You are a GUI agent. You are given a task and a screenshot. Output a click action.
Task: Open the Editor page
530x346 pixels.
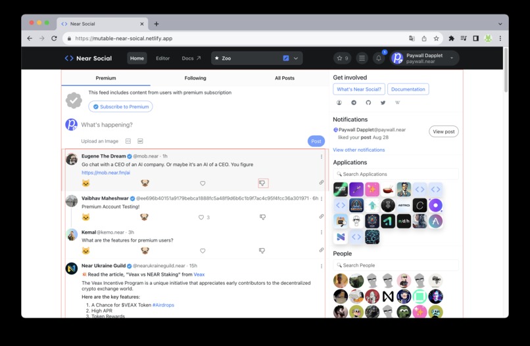[x=162, y=58]
